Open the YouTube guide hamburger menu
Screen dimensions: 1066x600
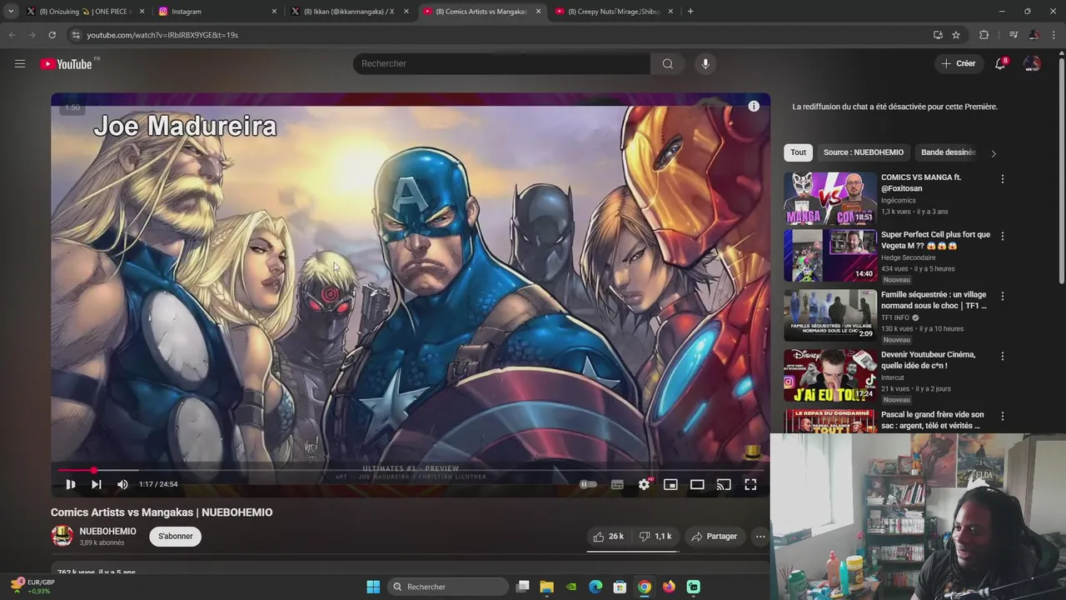pos(20,63)
